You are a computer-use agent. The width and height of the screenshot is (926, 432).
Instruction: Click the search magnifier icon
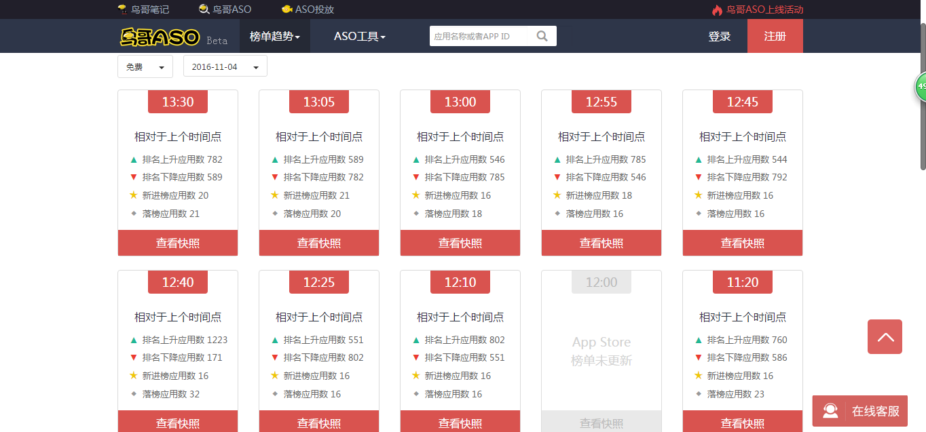[x=542, y=35]
